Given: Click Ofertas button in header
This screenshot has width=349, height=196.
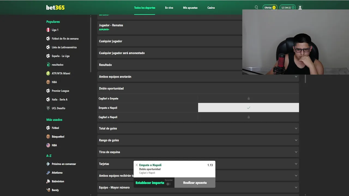Looking at the screenshot, I should click(x=270, y=8).
